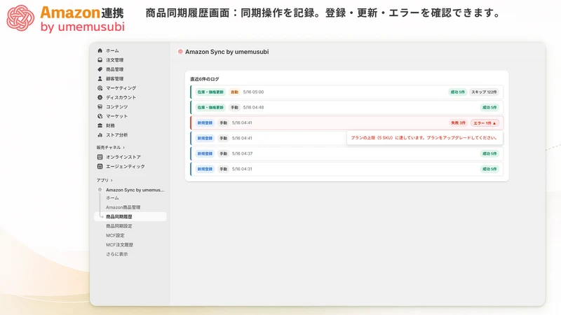The width and height of the screenshot is (561, 315).
Task: Expand the 販売チャネル section chevron
Action: (x=124, y=148)
